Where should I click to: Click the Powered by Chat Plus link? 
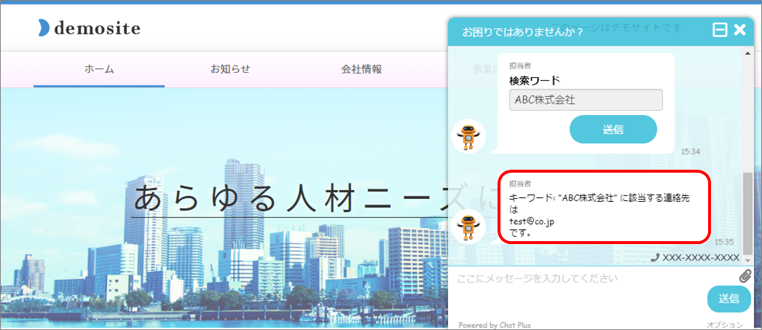pyautogui.click(x=495, y=325)
